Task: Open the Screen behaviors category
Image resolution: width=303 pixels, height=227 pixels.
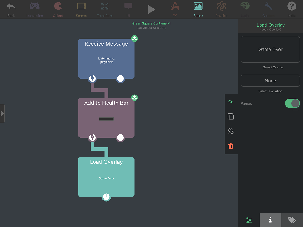Action: 81,9
